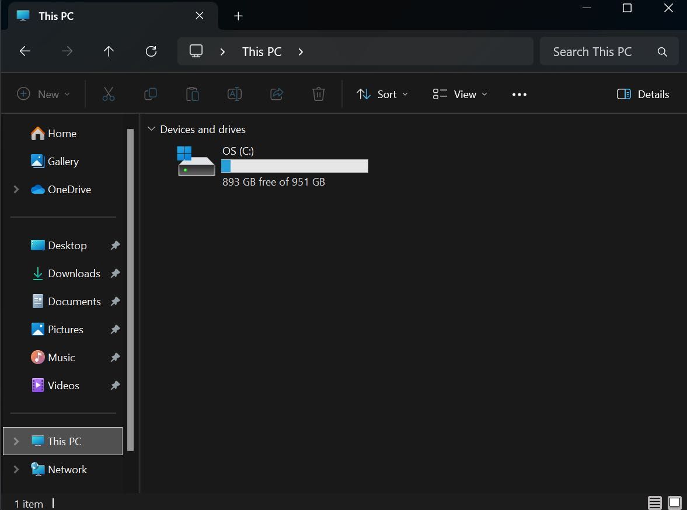Click chevron before This PC in address bar
687x510 pixels.
222,52
